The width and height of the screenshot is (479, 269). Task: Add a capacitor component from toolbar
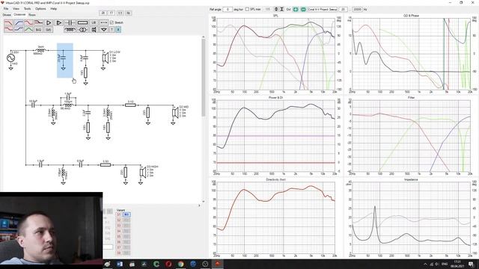[70, 23]
